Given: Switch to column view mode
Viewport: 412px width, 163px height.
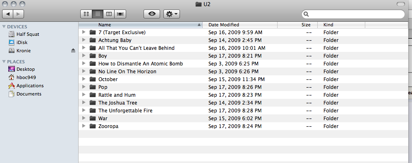Looking at the screenshot, I should 109,14.
